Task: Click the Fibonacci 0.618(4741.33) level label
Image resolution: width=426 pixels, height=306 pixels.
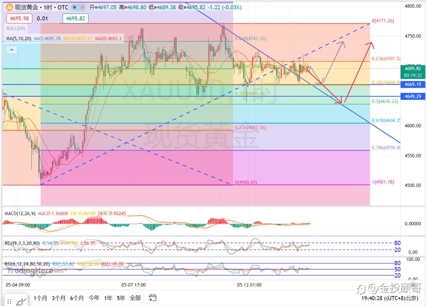Action: point(251,39)
